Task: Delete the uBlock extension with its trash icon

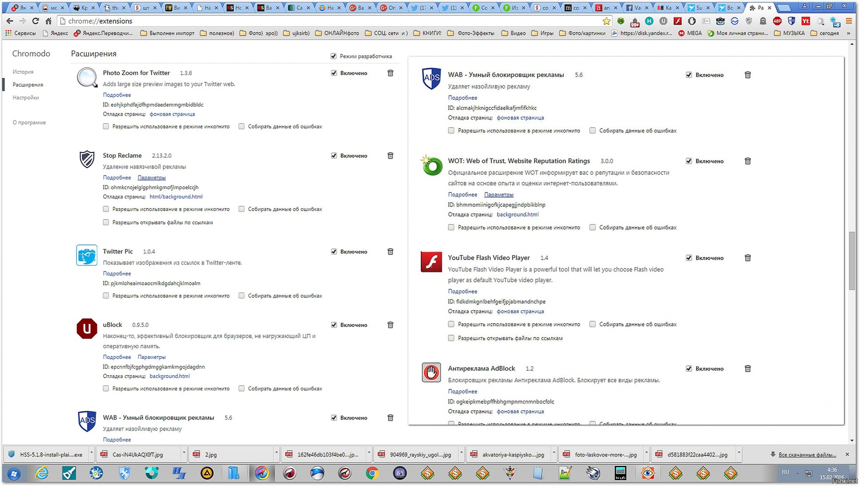Action: tap(390, 325)
